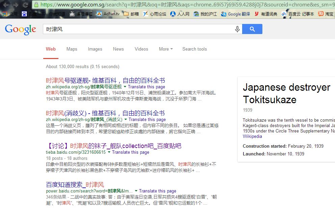Switch to the Videos tab

(141, 49)
